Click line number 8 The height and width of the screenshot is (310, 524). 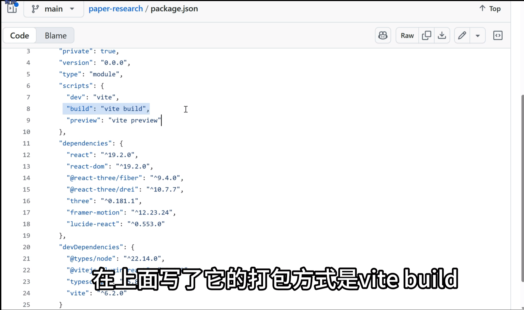point(28,109)
